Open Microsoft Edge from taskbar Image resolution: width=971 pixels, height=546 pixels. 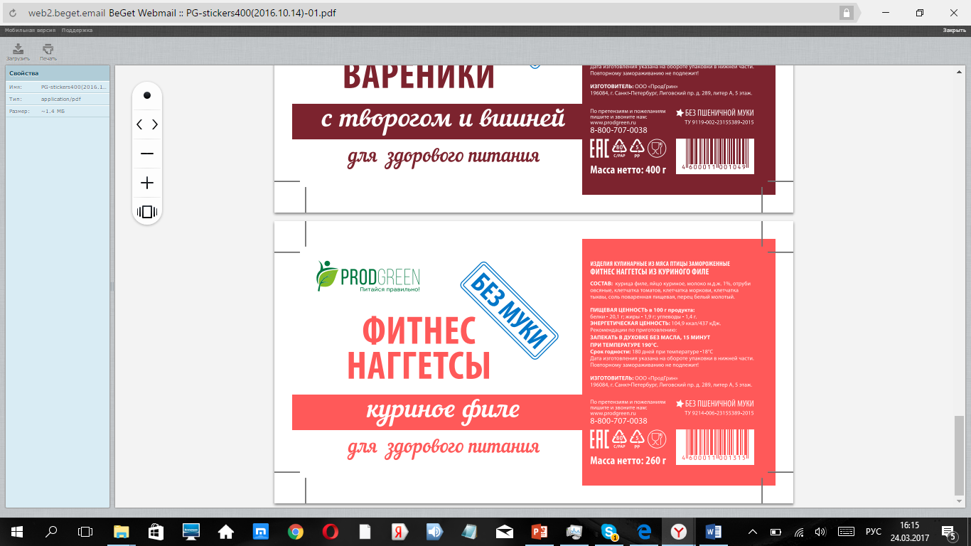pos(645,531)
